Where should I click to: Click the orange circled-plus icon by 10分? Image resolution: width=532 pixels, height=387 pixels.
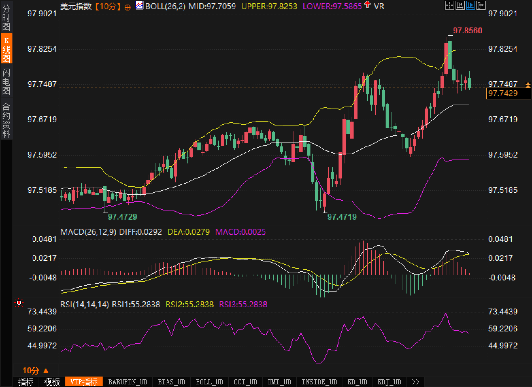[127, 7]
